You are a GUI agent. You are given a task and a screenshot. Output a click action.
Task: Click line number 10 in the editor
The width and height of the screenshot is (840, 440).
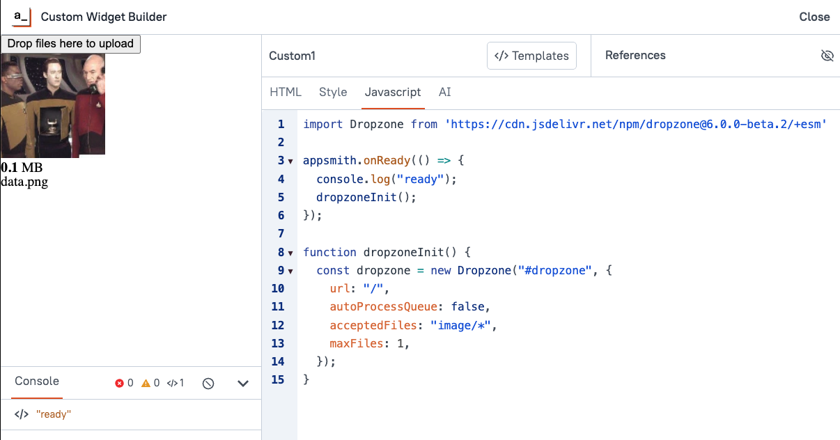click(278, 288)
